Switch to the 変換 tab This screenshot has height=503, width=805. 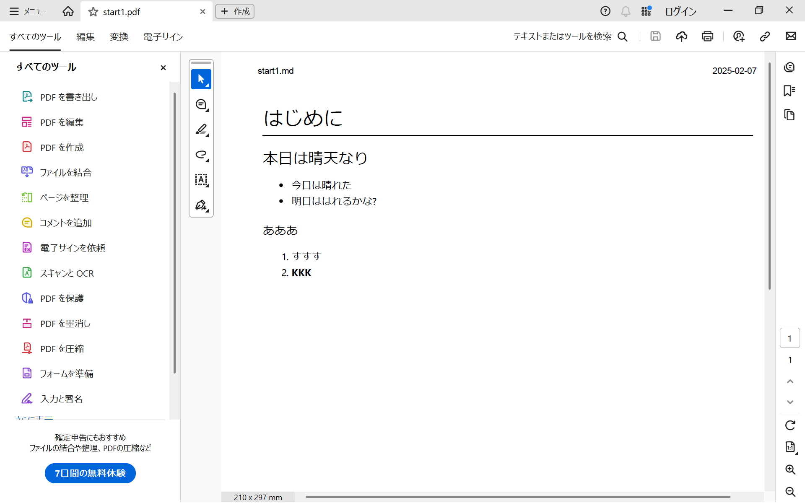click(x=119, y=37)
